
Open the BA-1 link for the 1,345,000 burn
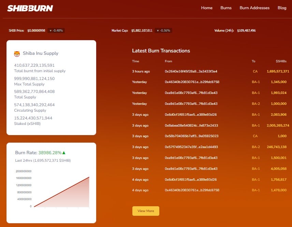[256, 82]
